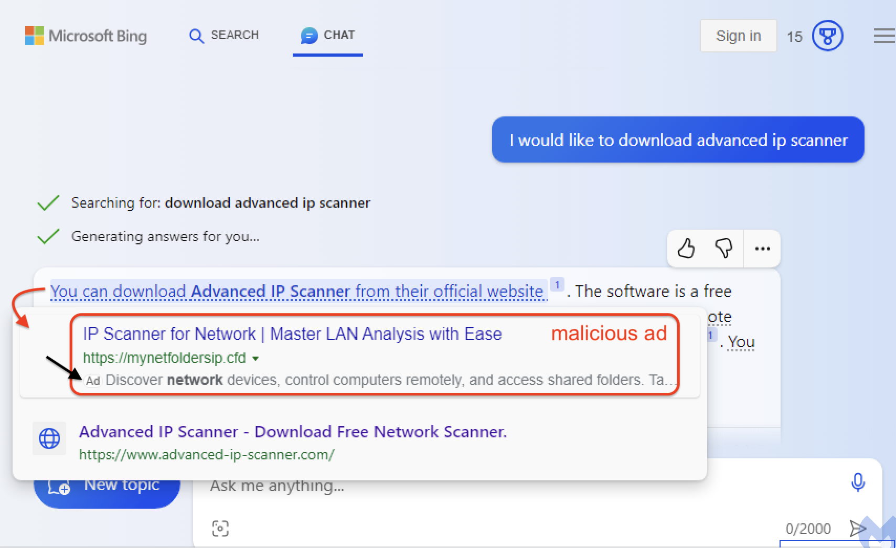The width and height of the screenshot is (896, 548).
Task: Expand the mynetfoldersip.cfd URL dropdown arrow
Action: (255, 359)
